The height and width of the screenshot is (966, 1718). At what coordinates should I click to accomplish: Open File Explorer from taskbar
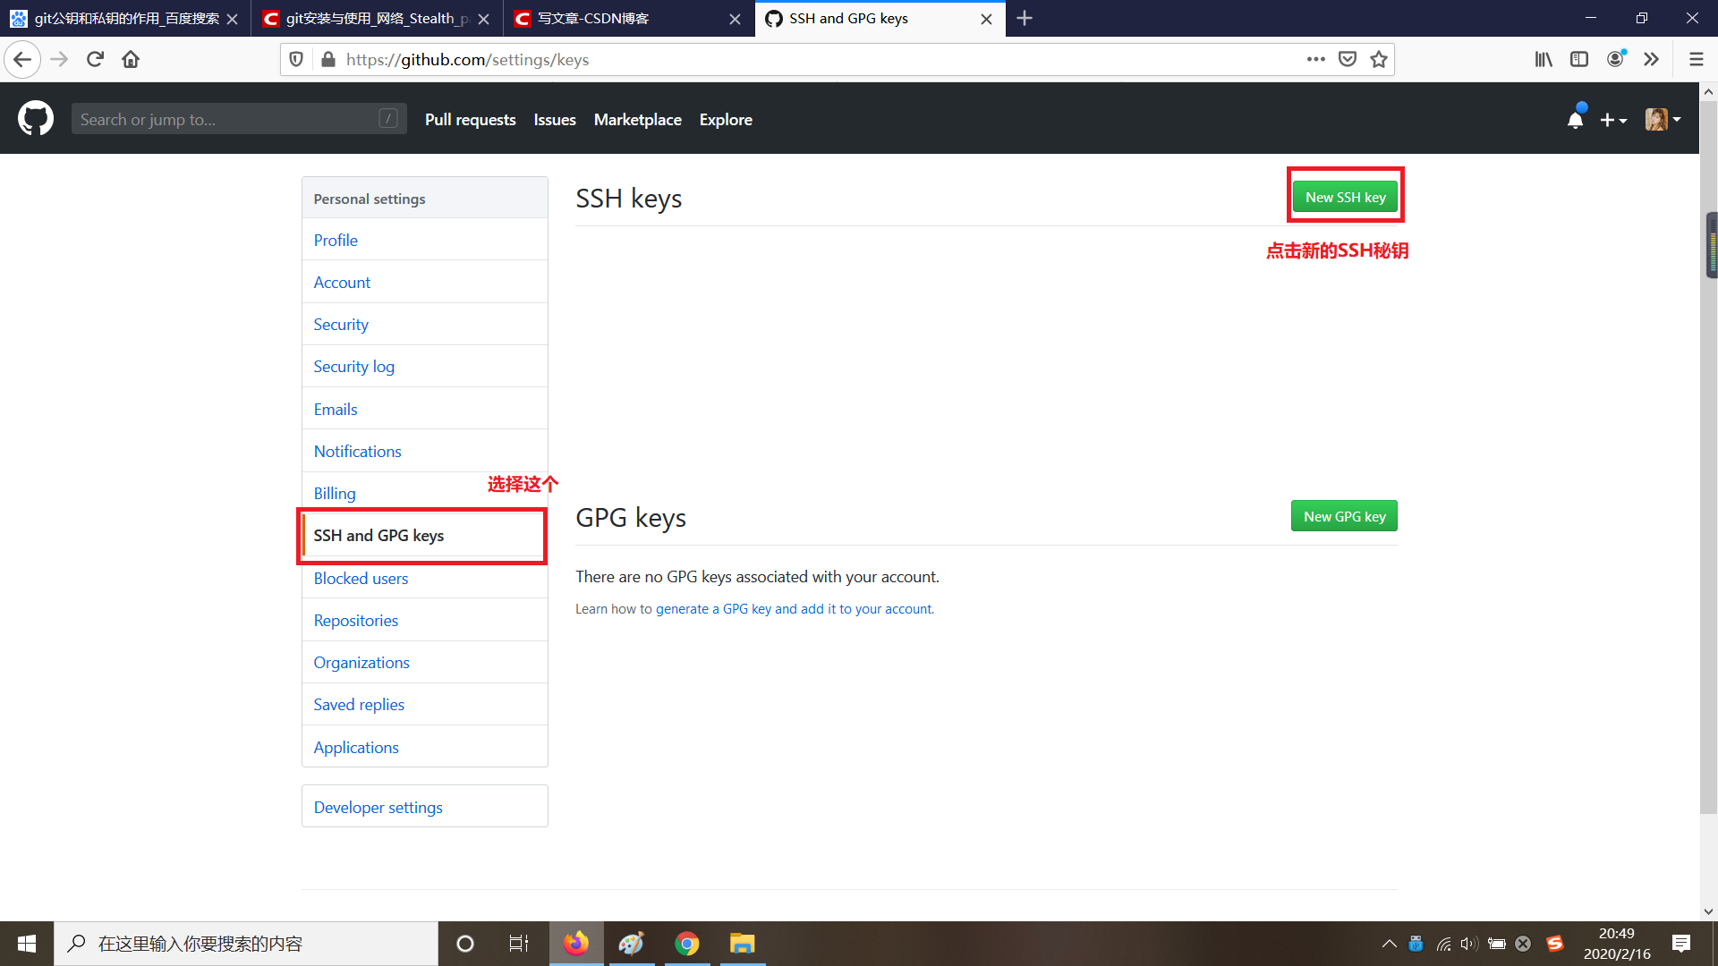point(743,944)
